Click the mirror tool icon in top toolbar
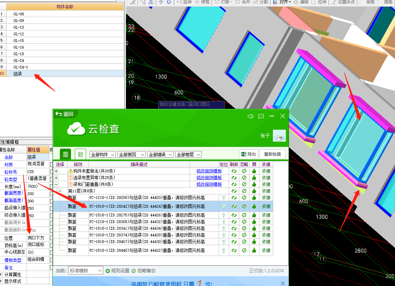 point(151,2)
